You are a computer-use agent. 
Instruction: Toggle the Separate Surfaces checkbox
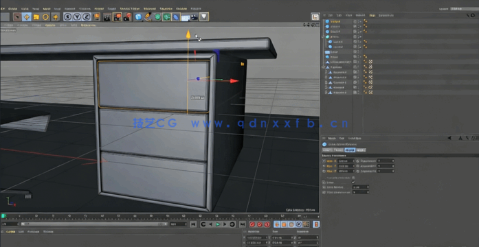[x=353, y=178]
